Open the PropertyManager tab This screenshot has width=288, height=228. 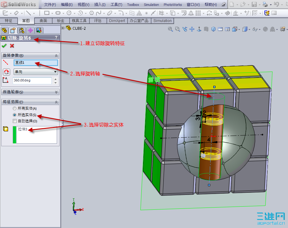[x=13, y=30]
